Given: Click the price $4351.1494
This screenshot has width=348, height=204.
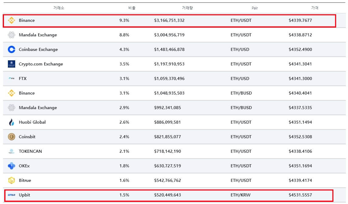Looking at the screenshot, I should (300, 122).
